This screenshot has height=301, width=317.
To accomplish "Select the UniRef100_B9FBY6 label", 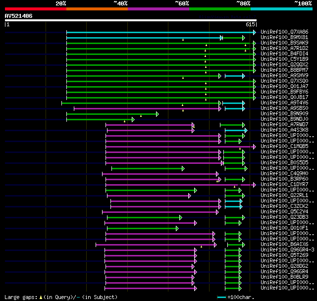I will pyautogui.click(x=284, y=92).
